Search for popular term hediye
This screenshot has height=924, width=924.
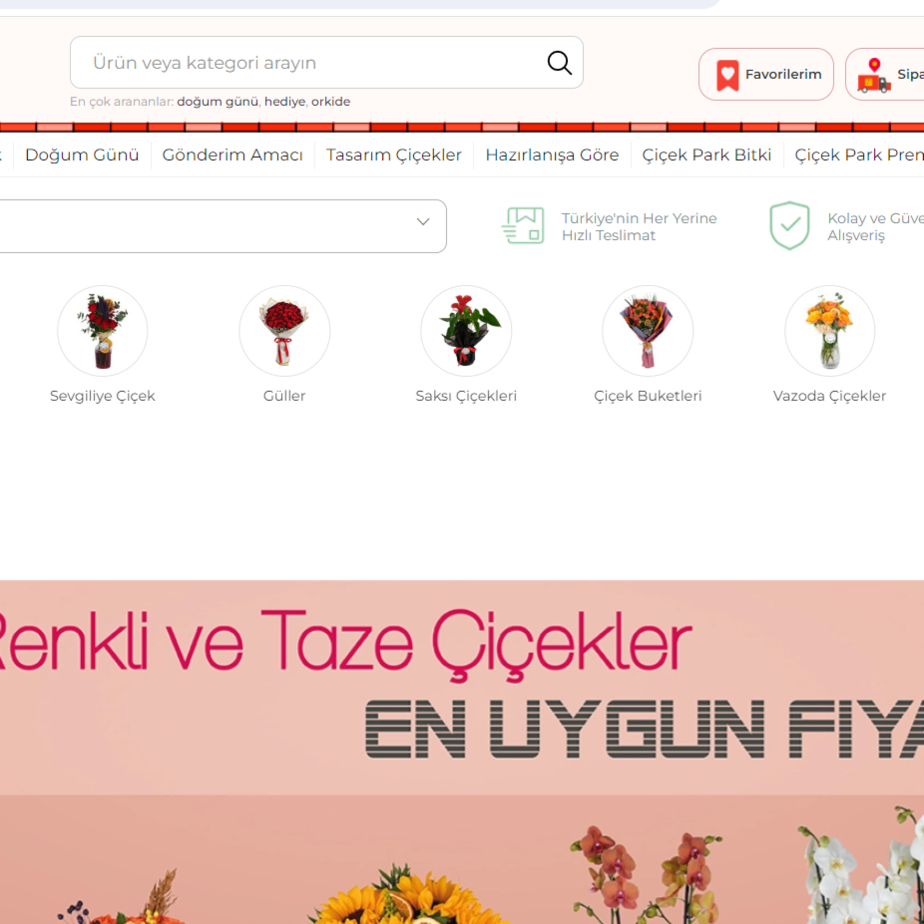pos(285,101)
